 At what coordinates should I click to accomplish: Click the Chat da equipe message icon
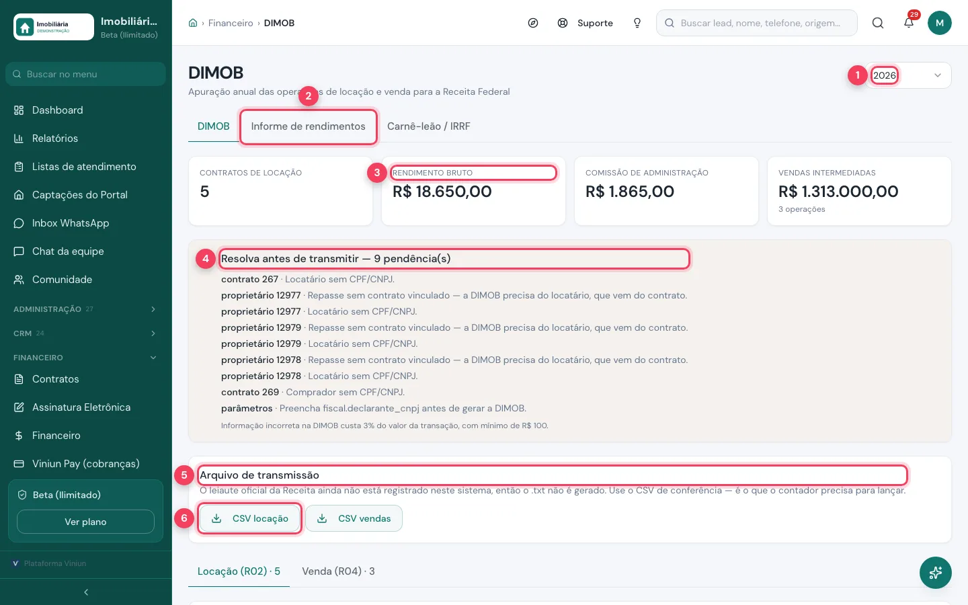[x=19, y=251]
